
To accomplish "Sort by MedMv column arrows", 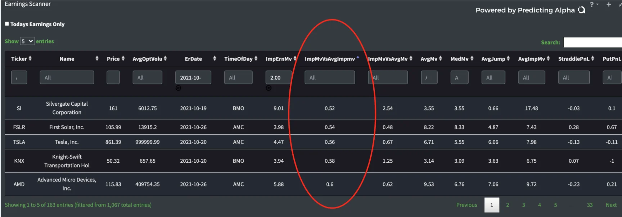I will pyautogui.click(x=472, y=58).
